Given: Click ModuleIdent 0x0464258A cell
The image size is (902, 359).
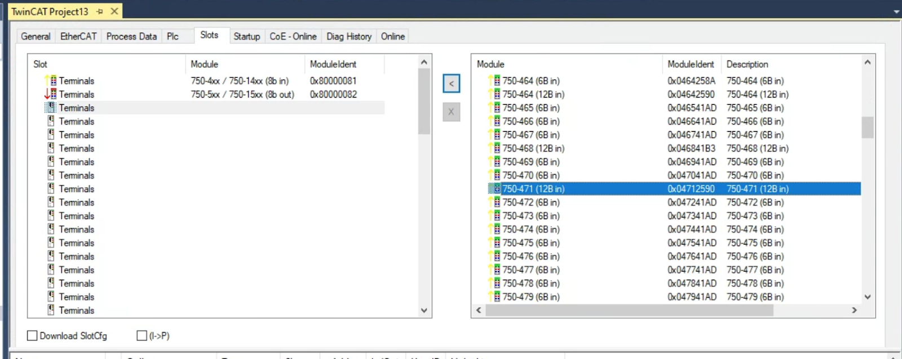Looking at the screenshot, I should (x=691, y=81).
